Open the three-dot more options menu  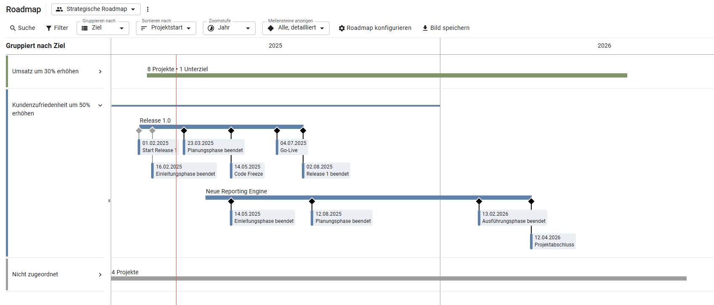tap(148, 9)
